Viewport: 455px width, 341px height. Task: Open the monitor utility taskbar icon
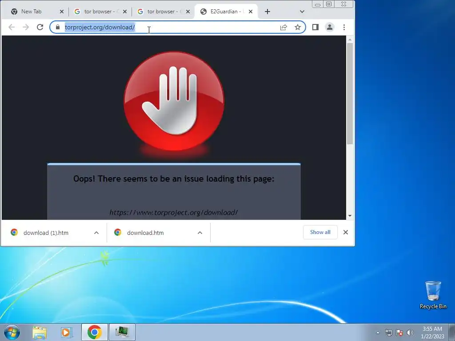tap(122, 332)
